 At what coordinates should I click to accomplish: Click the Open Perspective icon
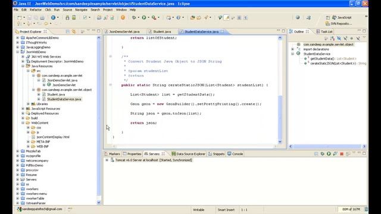[x=328, y=17]
